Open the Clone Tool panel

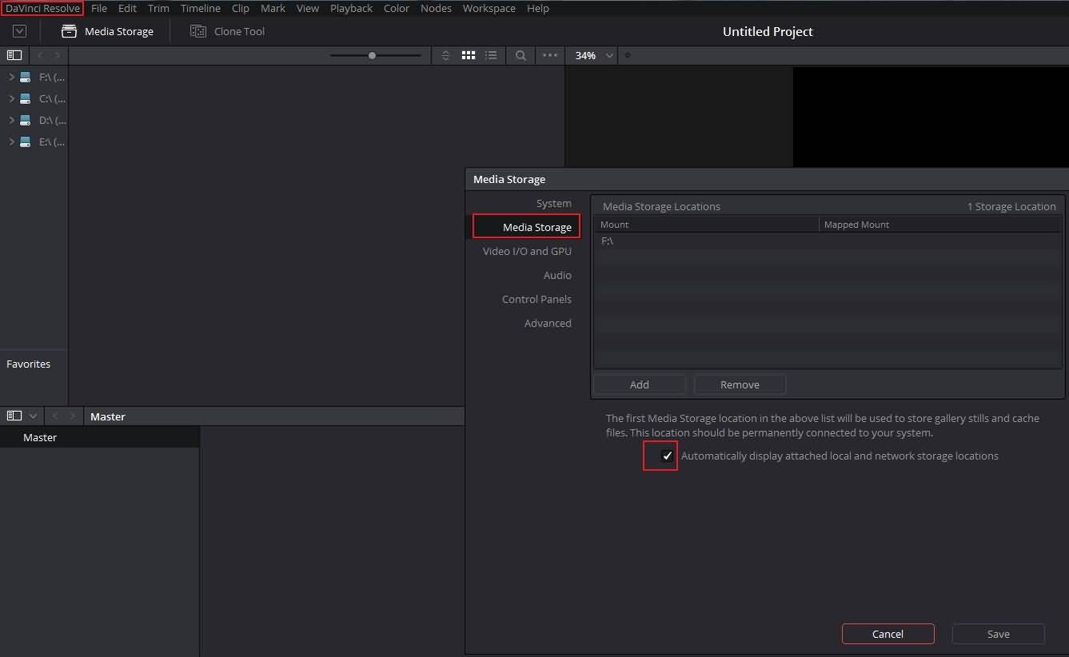227,31
